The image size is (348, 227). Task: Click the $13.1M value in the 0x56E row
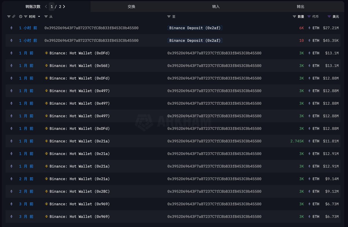point(332,66)
